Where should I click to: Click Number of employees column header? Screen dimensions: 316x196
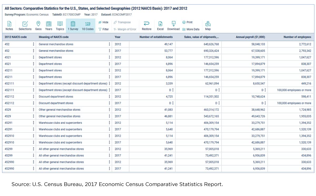click(x=297, y=37)
